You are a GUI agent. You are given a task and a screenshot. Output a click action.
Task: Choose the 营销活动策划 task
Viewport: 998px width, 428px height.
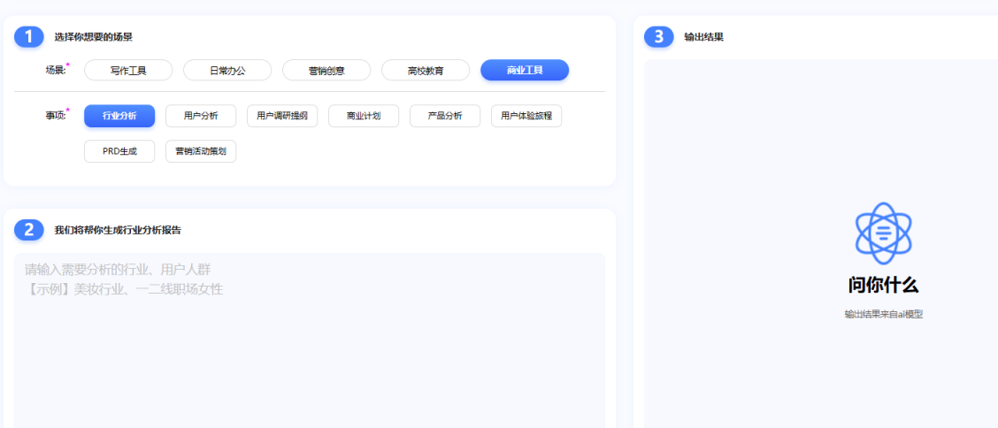coord(201,151)
